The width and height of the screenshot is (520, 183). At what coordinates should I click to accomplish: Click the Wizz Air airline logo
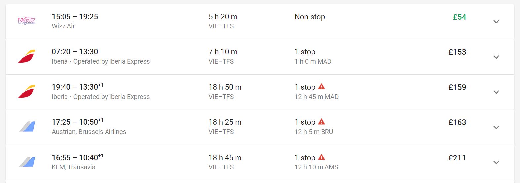(x=26, y=21)
